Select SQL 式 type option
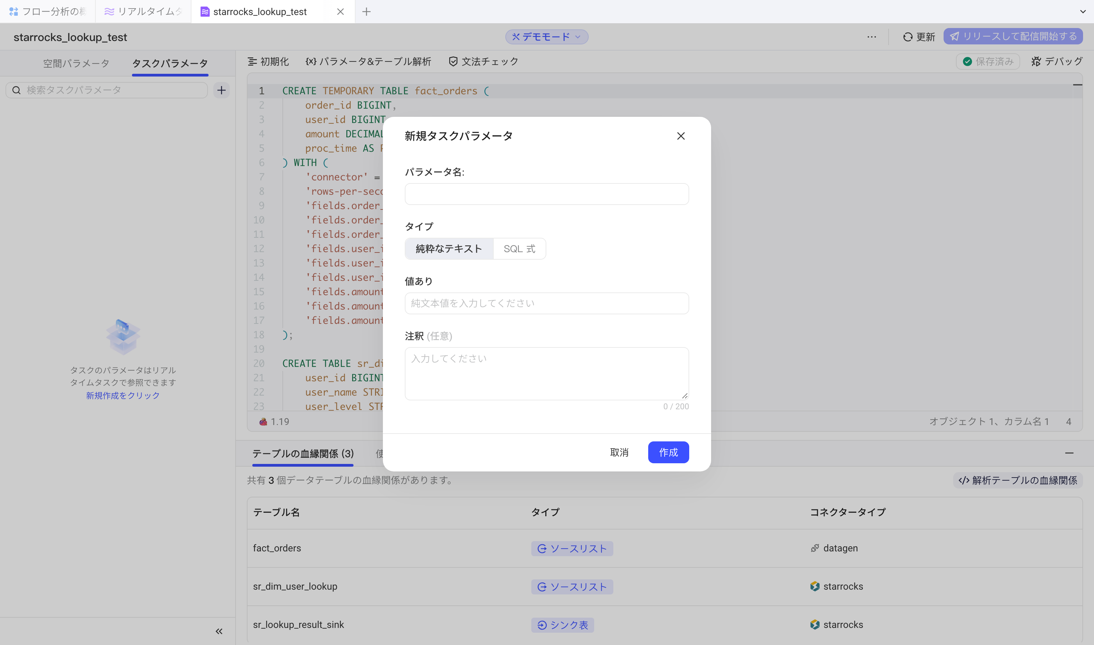Screen dimensions: 1094x645 [x=520, y=249]
